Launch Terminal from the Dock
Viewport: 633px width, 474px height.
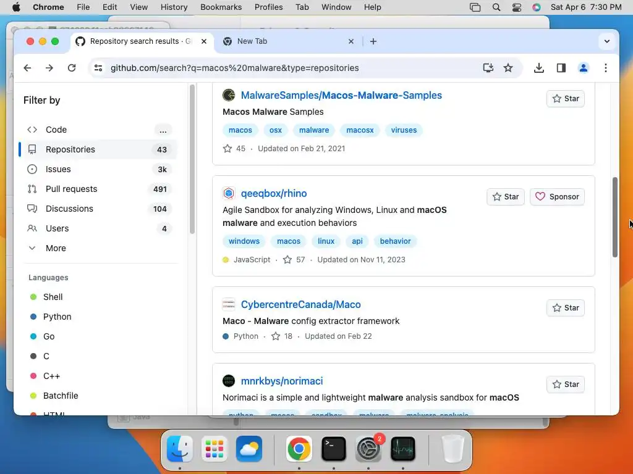click(333, 449)
